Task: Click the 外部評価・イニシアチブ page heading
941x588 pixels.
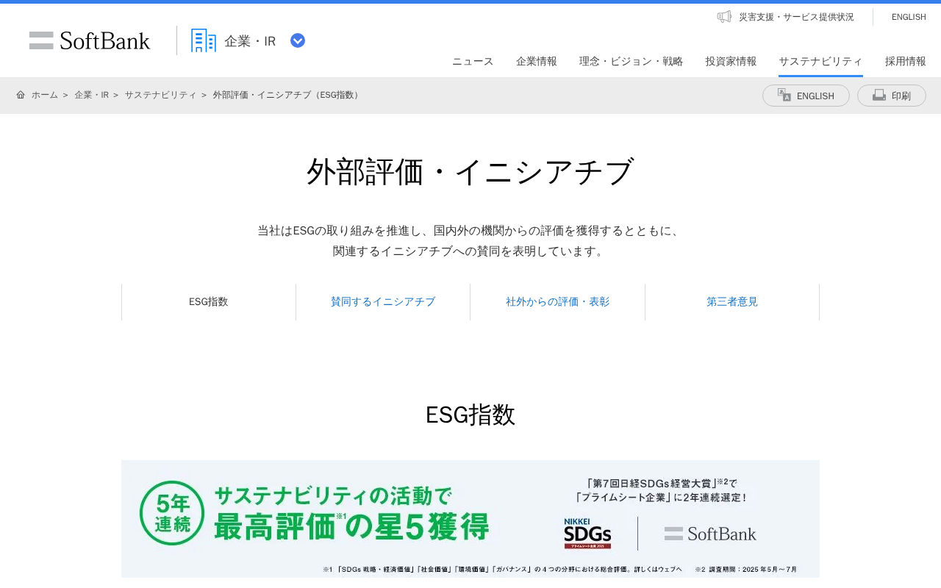Action: click(x=470, y=172)
